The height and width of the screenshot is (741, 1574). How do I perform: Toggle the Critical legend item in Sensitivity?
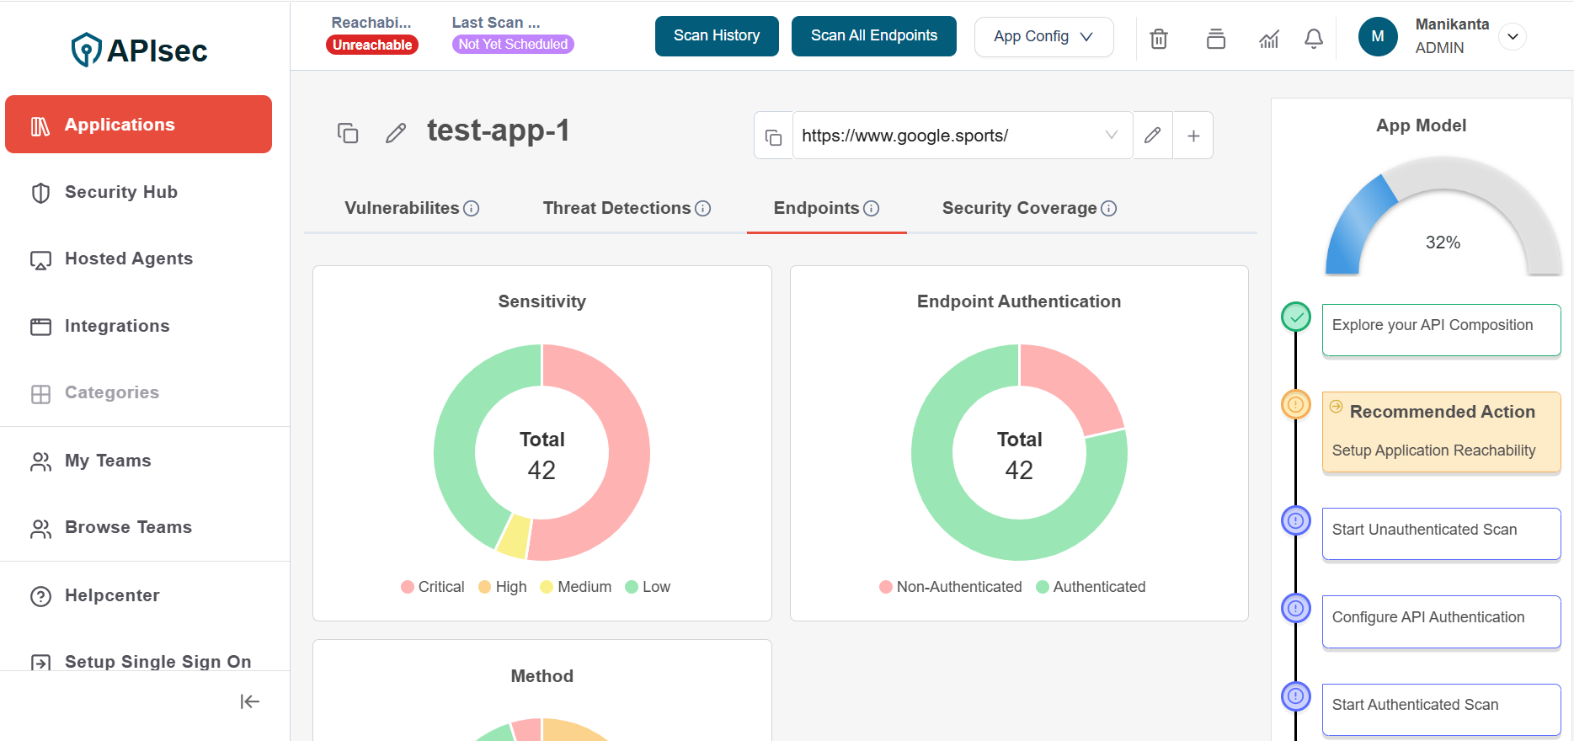click(432, 587)
